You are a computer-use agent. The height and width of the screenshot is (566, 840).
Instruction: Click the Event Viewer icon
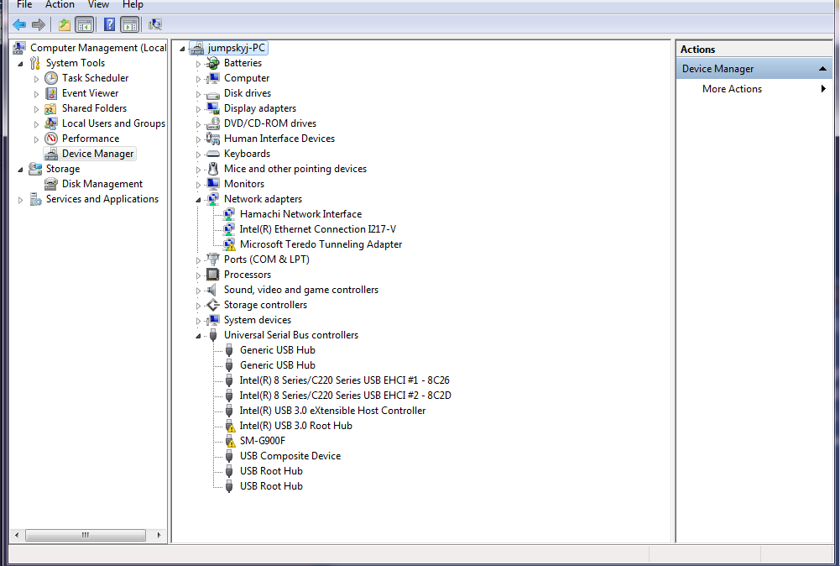(x=51, y=93)
